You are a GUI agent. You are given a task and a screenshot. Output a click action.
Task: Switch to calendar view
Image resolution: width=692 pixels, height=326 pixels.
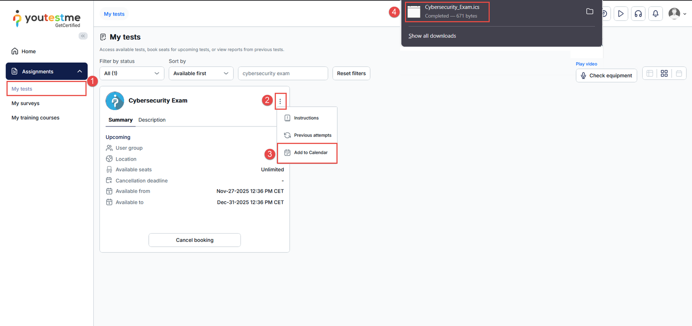tap(679, 73)
